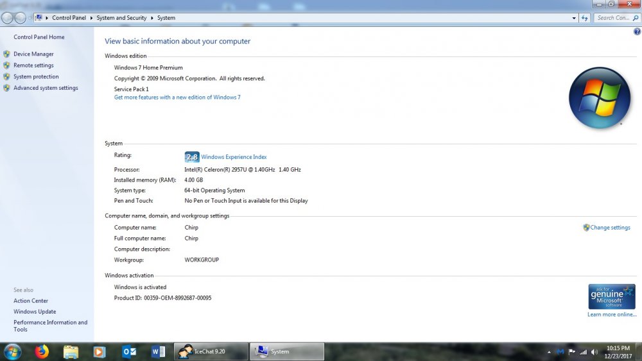
Task: Click the Windows 7 Home Premium text
Action: [148, 68]
